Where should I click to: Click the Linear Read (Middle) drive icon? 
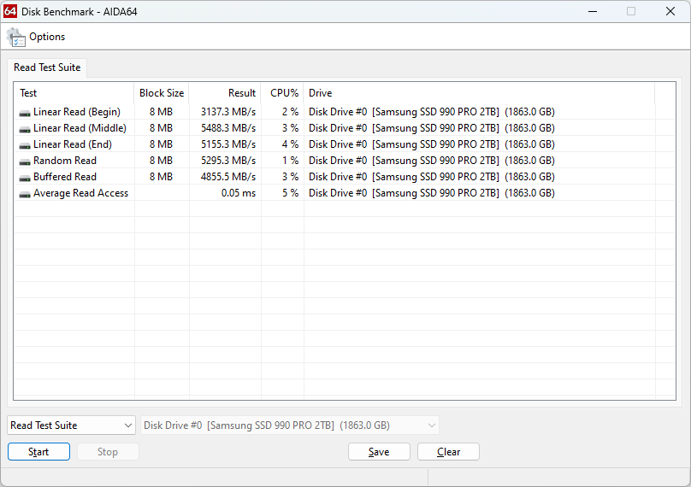point(25,128)
